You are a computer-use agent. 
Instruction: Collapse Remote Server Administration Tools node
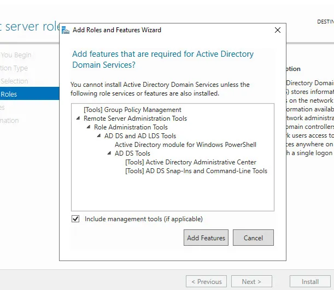(78, 118)
